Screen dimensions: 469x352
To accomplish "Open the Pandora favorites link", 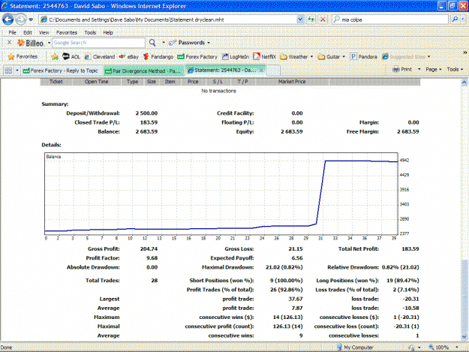I will click(363, 56).
